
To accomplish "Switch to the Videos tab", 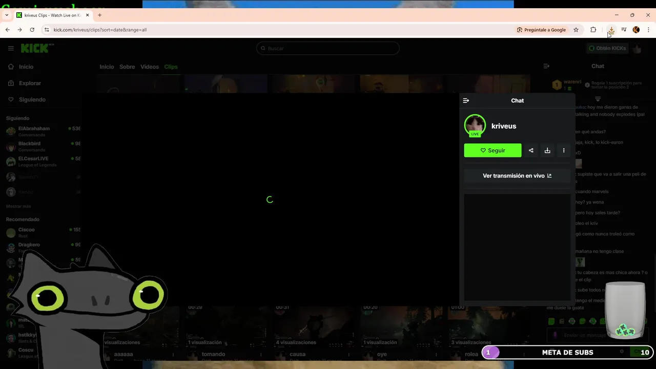I will coord(150,67).
